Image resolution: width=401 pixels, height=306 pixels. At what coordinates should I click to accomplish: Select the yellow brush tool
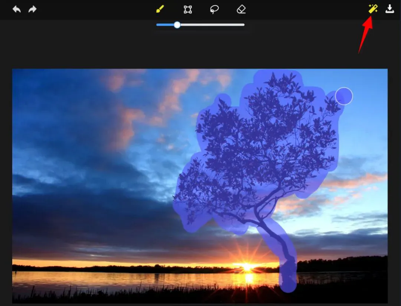(x=160, y=9)
